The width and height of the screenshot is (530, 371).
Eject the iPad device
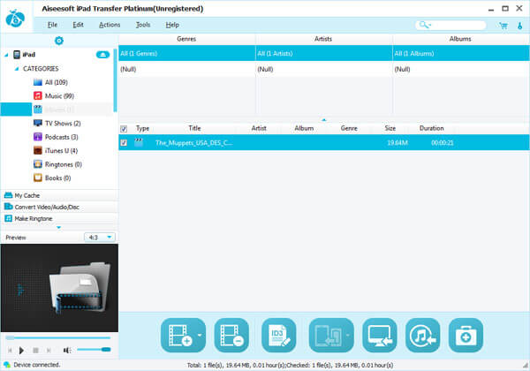[102, 55]
